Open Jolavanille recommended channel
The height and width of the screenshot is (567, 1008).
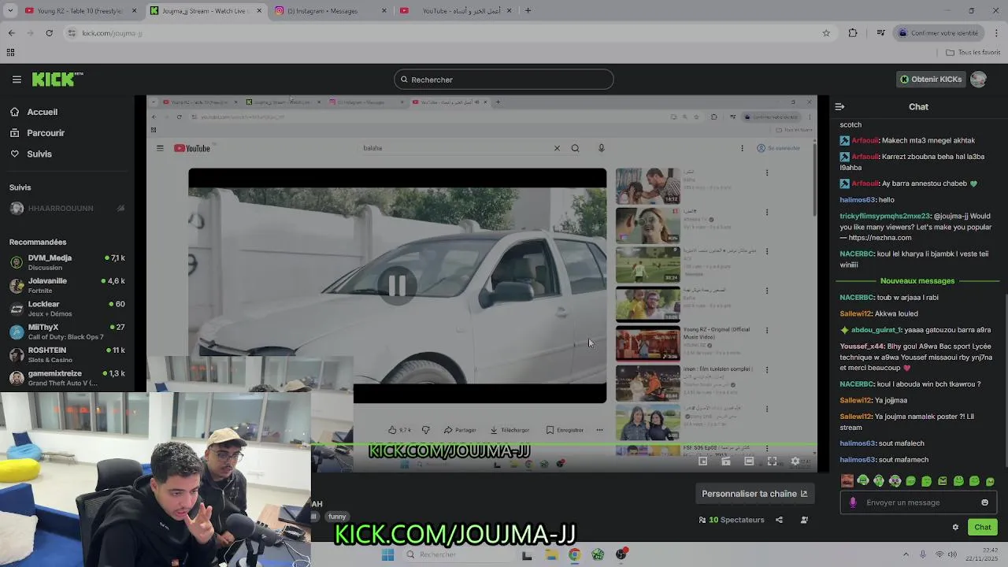coord(66,285)
